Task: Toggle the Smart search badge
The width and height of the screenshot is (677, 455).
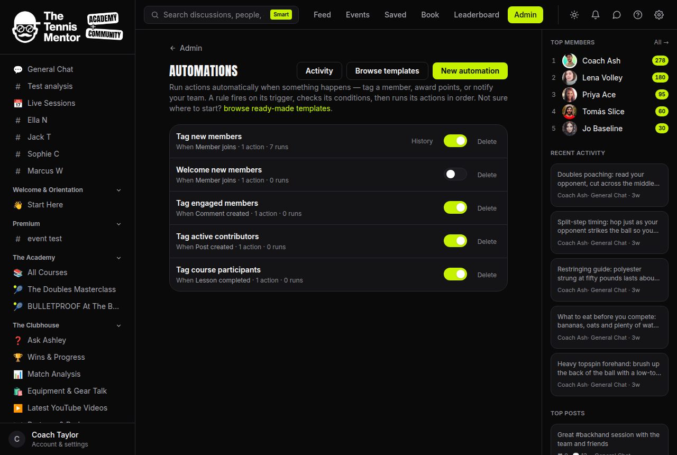Action: (281, 14)
